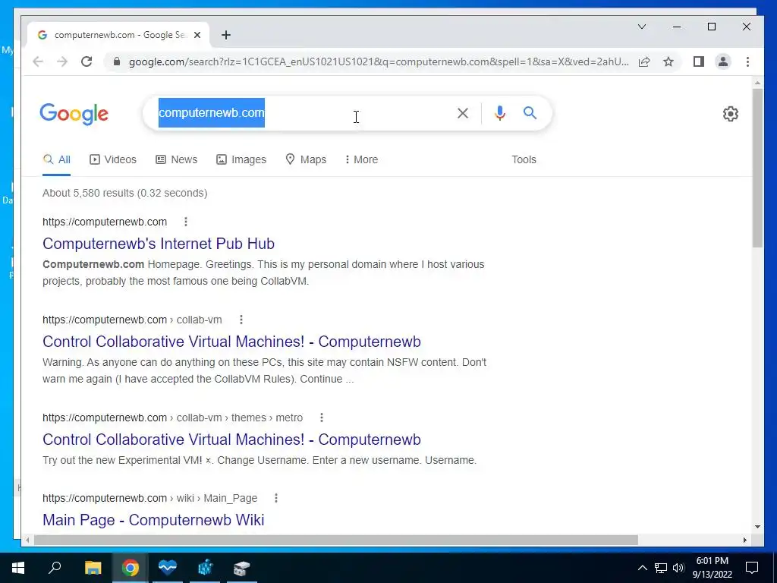
Task: Expand the tab search chevron
Action: click(642, 27)
